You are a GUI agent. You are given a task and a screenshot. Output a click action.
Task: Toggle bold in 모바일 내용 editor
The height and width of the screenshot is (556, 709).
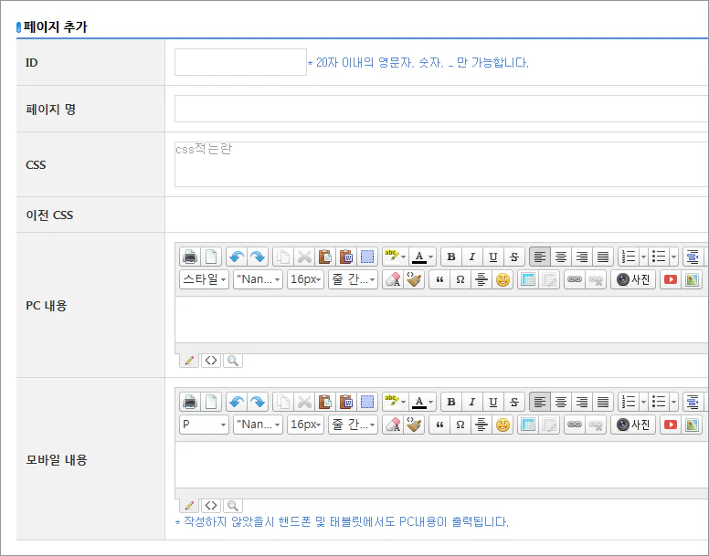pyautogui.click(x=451, y=402)
